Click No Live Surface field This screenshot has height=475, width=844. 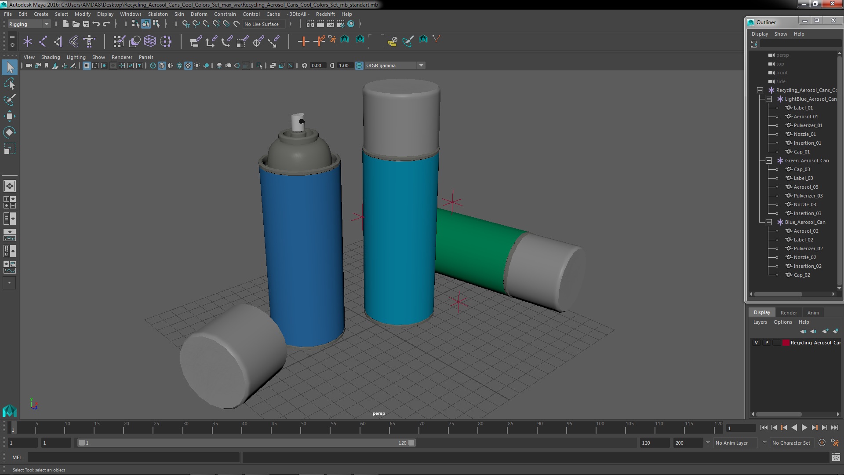coord(264,24)
